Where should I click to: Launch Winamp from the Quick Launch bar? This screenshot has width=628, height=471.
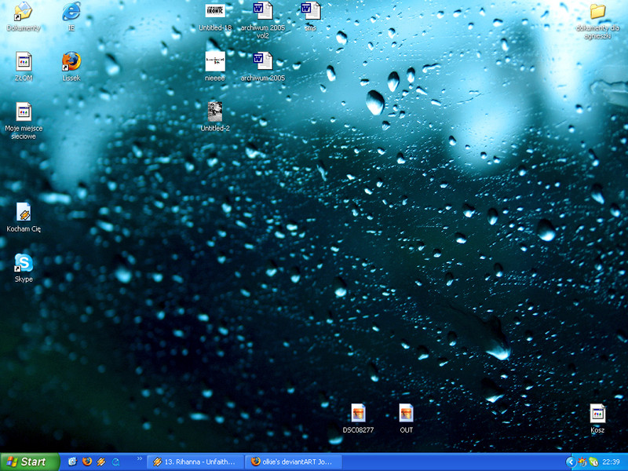point(101,462)
